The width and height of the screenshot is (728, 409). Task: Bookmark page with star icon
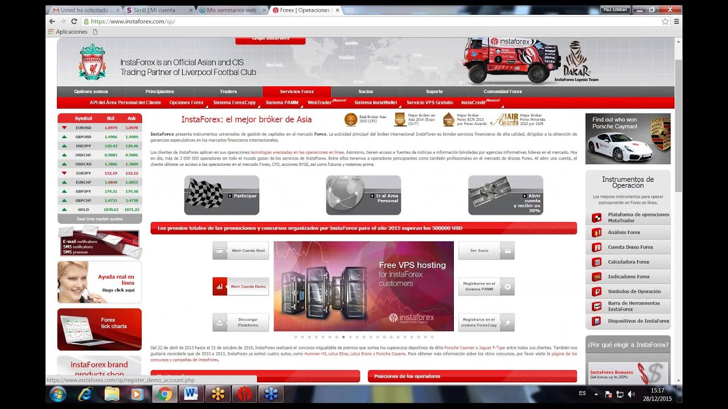click(665, 21)
